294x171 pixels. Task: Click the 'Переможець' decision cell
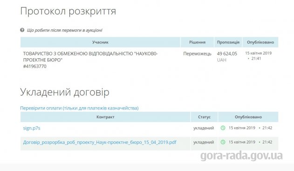click(197, 54)
